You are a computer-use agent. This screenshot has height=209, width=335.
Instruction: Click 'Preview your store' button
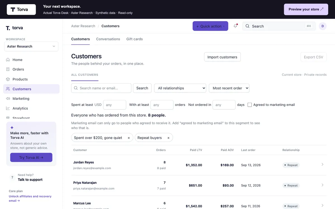coord(306,9)
